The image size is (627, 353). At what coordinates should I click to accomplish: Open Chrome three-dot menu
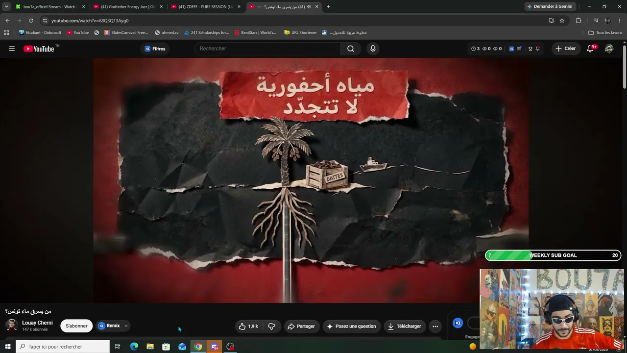pos(620,21)
